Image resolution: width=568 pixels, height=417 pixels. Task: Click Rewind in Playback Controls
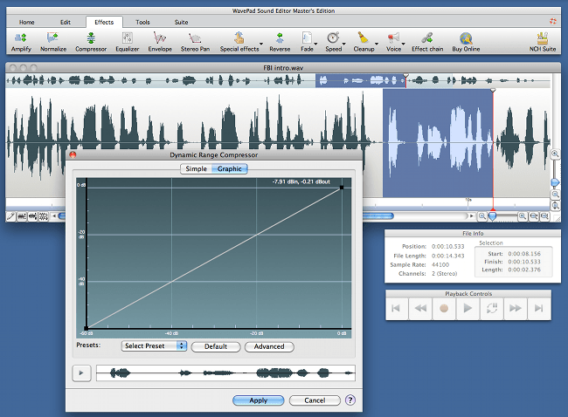coord(420,308)
